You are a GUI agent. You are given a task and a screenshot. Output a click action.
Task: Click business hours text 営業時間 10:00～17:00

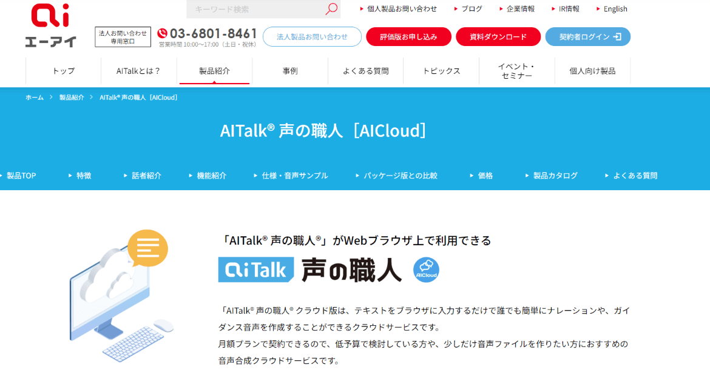[208, 44]
